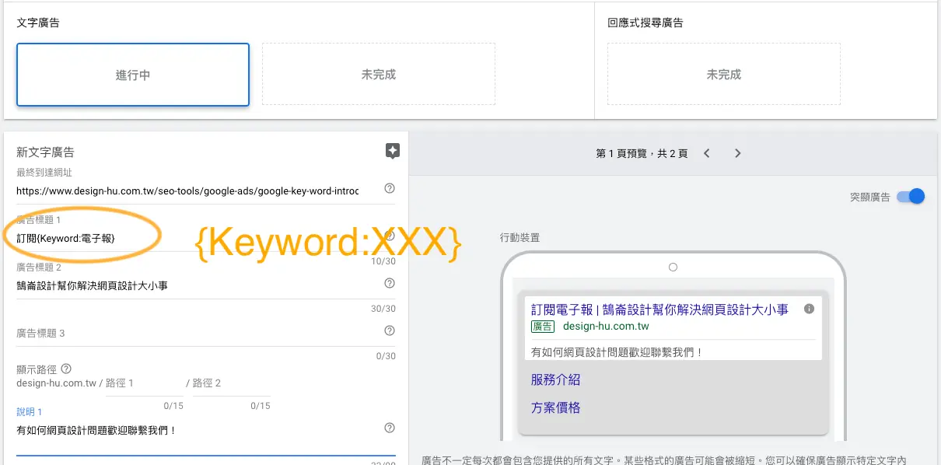Screen dimensions: 941x465
Task: Open 服務介紹 sitelink in preview
Action: (555, 380)
